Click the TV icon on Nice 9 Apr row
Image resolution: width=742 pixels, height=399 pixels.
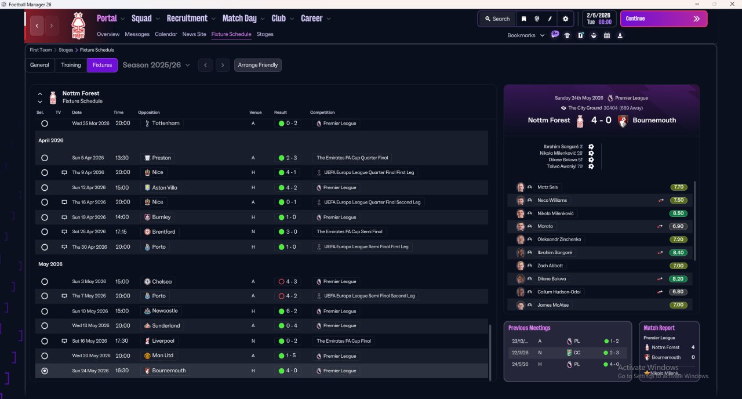point(64,173)
